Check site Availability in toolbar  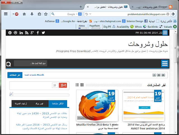[125, 27]
